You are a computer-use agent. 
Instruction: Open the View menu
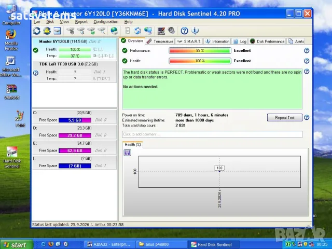point(64,22)
